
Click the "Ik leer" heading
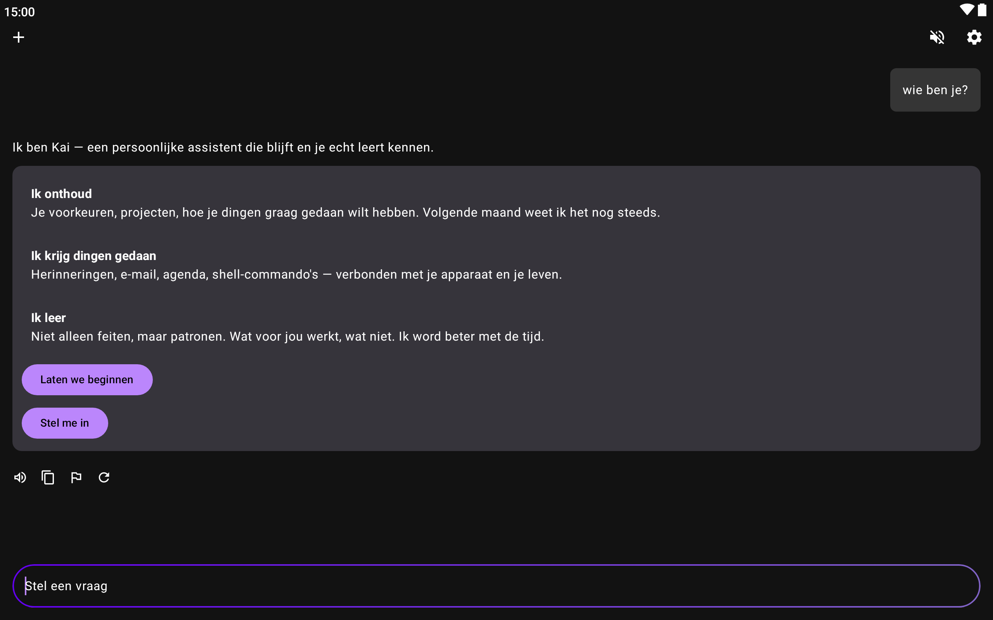tap(48, 318)
